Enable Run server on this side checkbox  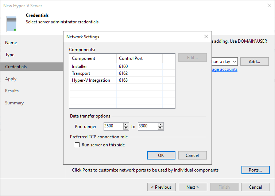pyautogui.click(x=77, y=145)
